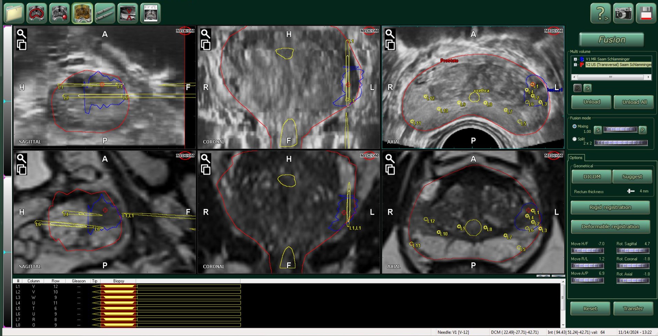The height and width of the screenshot is (336, 658).
Task: Select the Split fusion mode radio button
Action: click(574, 139)
